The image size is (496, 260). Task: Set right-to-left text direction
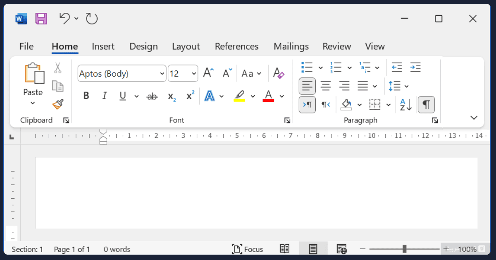tap(326, 104)
